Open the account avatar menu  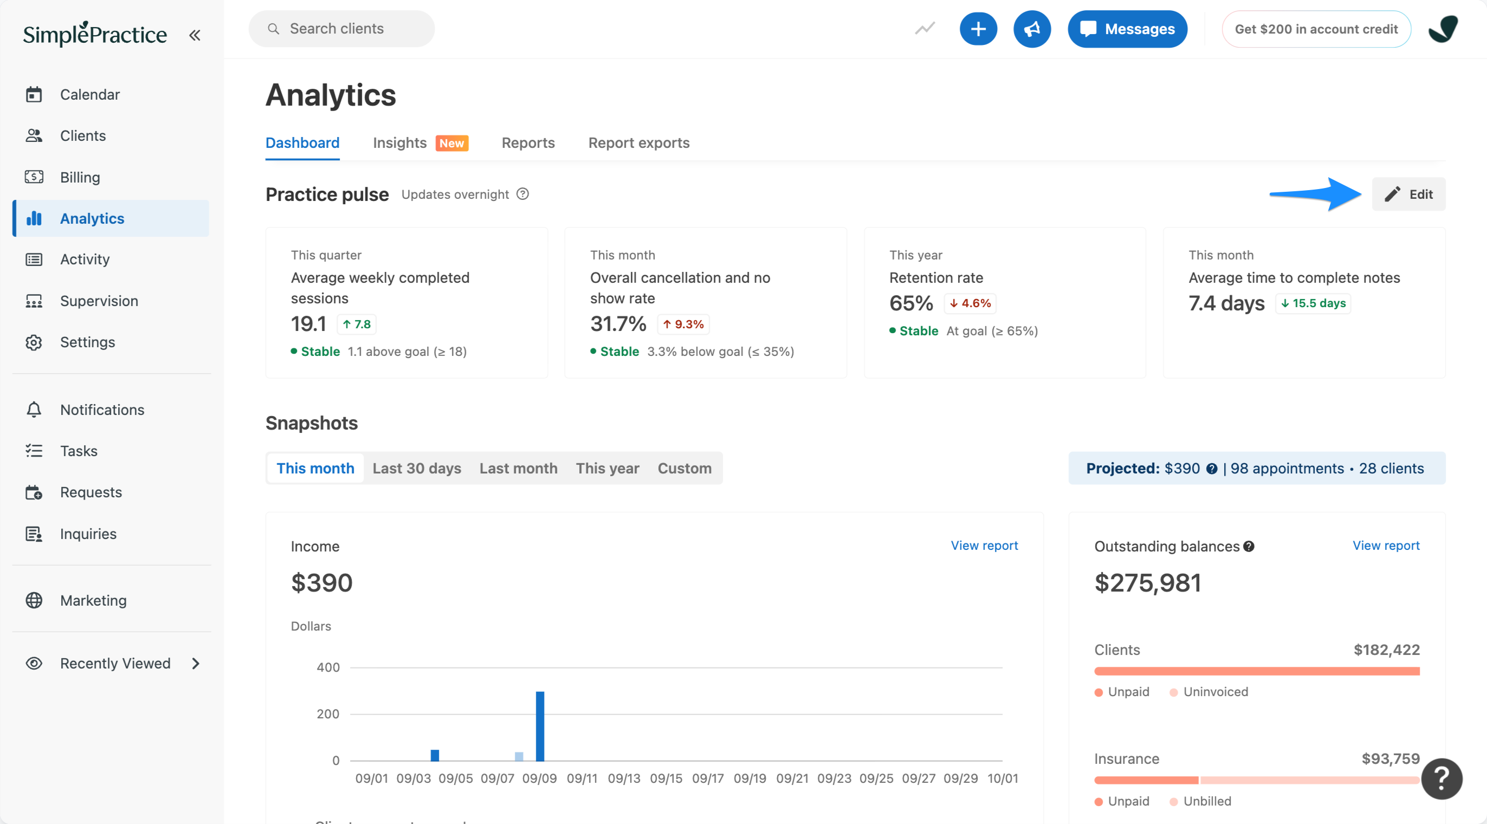[1443, 29]
